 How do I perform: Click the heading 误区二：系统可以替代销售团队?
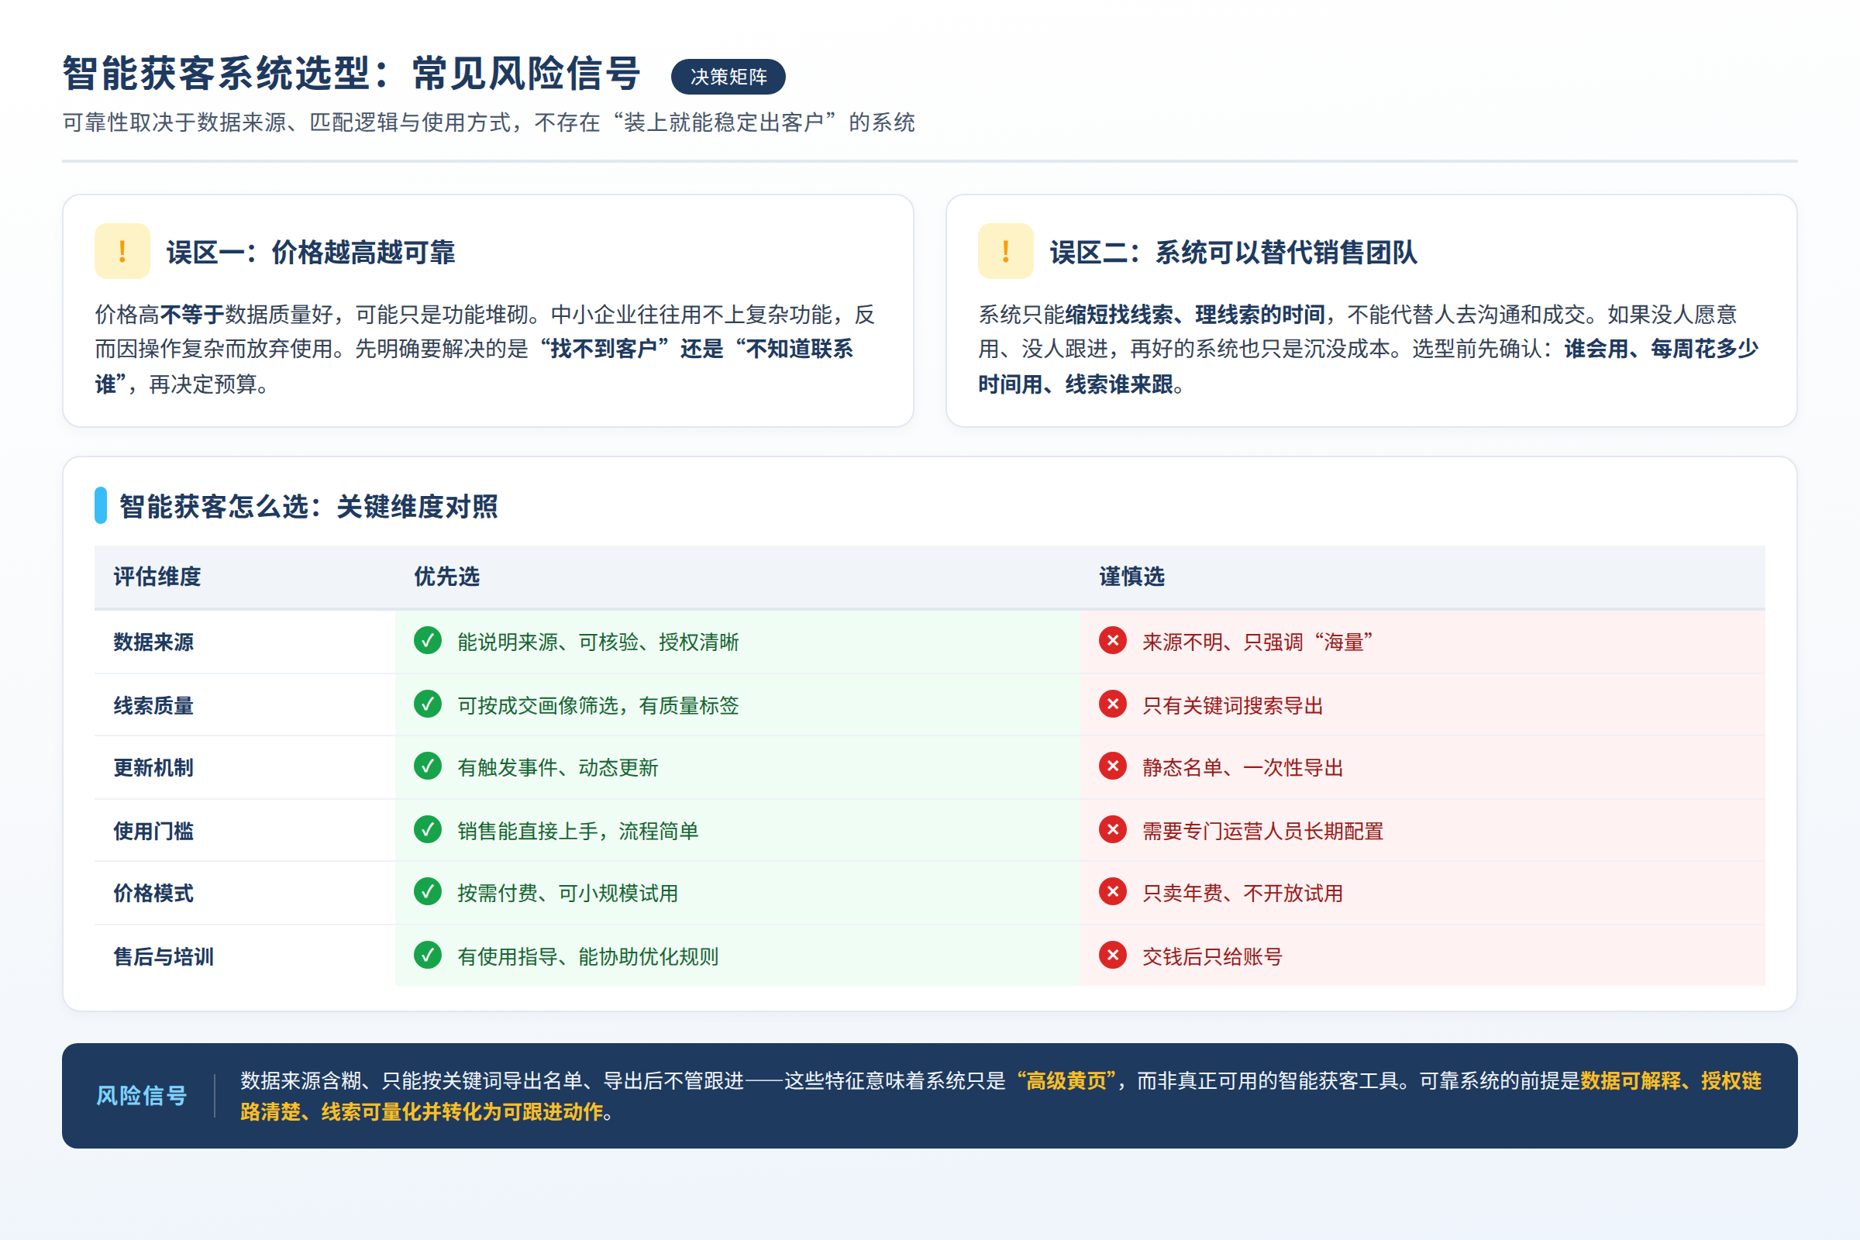point(1234,253)
